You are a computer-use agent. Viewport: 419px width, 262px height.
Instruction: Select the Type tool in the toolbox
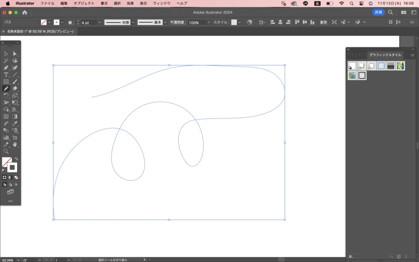pos(6,75)
